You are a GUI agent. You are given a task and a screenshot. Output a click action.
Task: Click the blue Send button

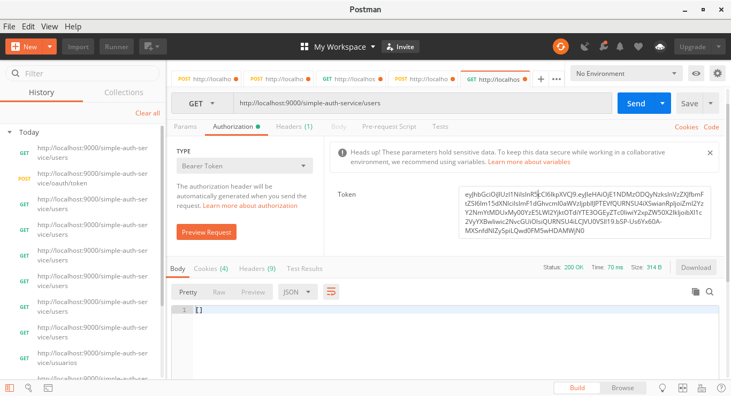coord(636,103)
